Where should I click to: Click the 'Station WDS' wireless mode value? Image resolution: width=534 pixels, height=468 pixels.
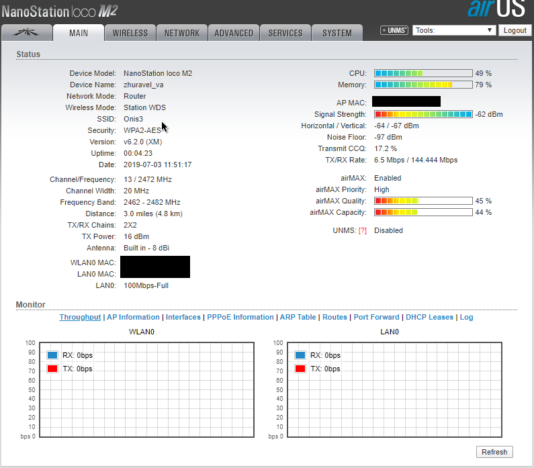coord(144,107)
